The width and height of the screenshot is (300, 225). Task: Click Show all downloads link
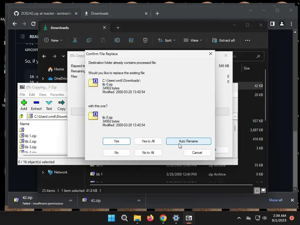[x=275, y=200]
